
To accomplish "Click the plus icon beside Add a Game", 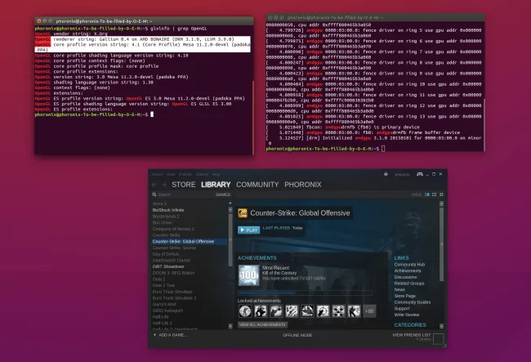I will click(x=154, y=335).
